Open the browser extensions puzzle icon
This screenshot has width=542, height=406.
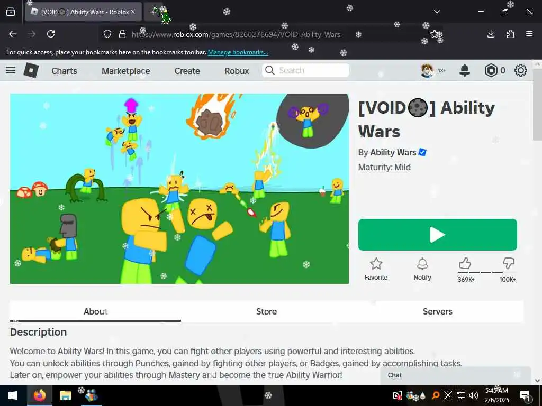pos(510,34)
